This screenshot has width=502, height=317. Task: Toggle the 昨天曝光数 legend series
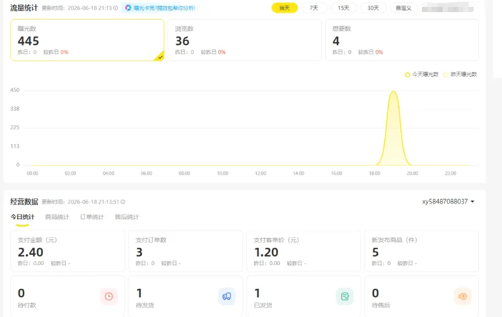point(460,74)
